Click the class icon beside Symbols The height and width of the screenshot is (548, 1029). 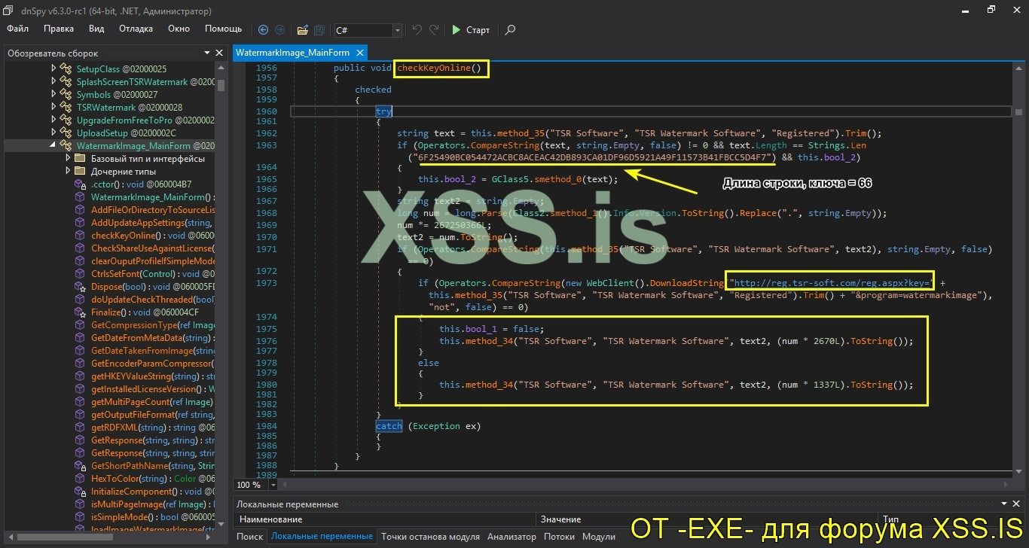pyautogui.click(x=66, y=95)
